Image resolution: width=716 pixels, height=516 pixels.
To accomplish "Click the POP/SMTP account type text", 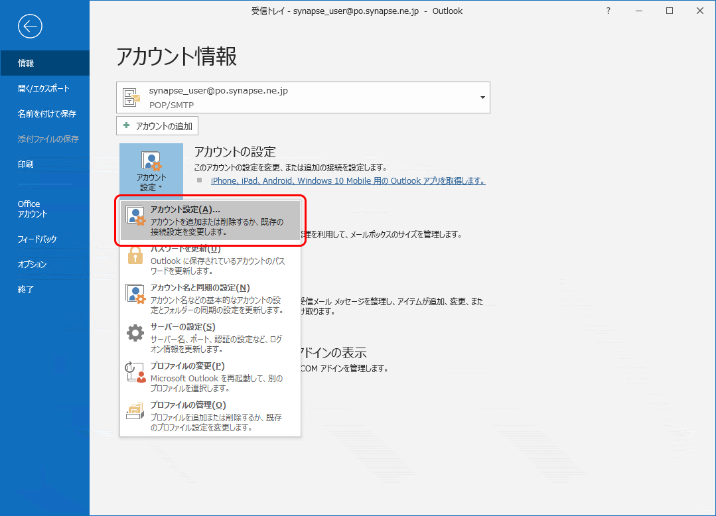I will tap(171, 105).
